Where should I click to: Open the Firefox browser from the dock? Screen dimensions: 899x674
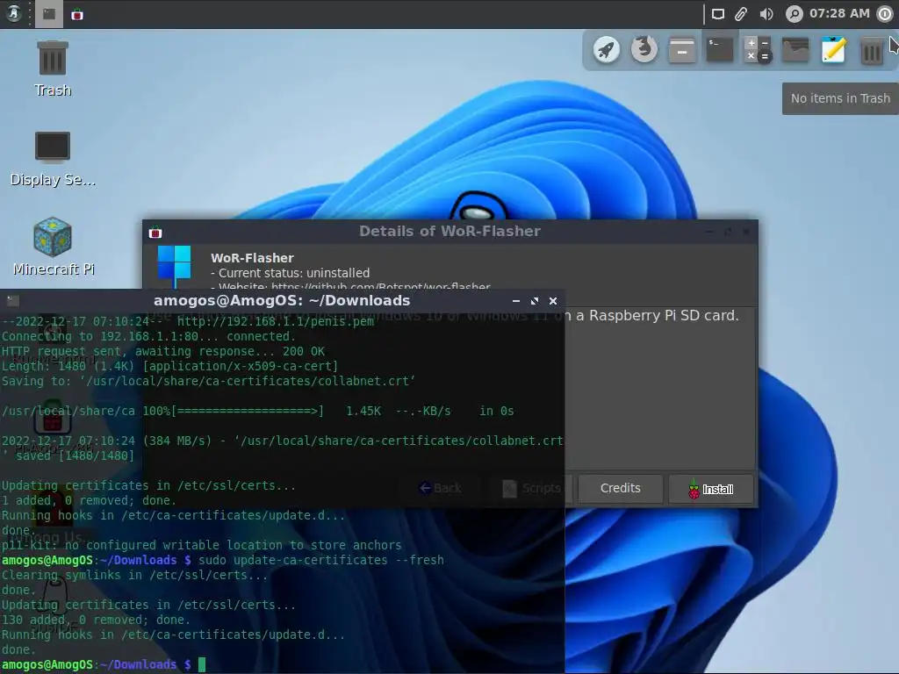coord(644,49)
